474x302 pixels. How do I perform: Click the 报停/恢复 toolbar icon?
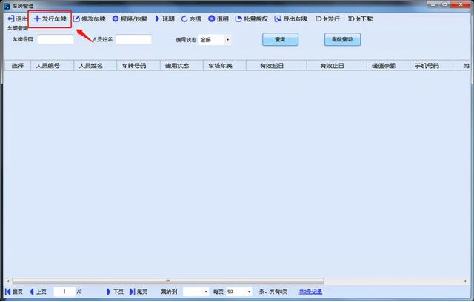coord(116,19)
